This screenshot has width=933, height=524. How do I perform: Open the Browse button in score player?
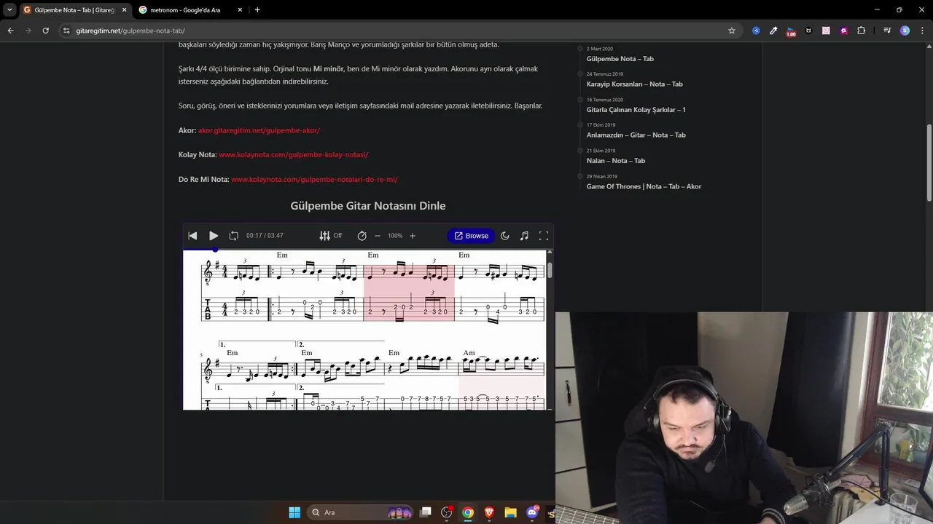click(x=471, y=236)
